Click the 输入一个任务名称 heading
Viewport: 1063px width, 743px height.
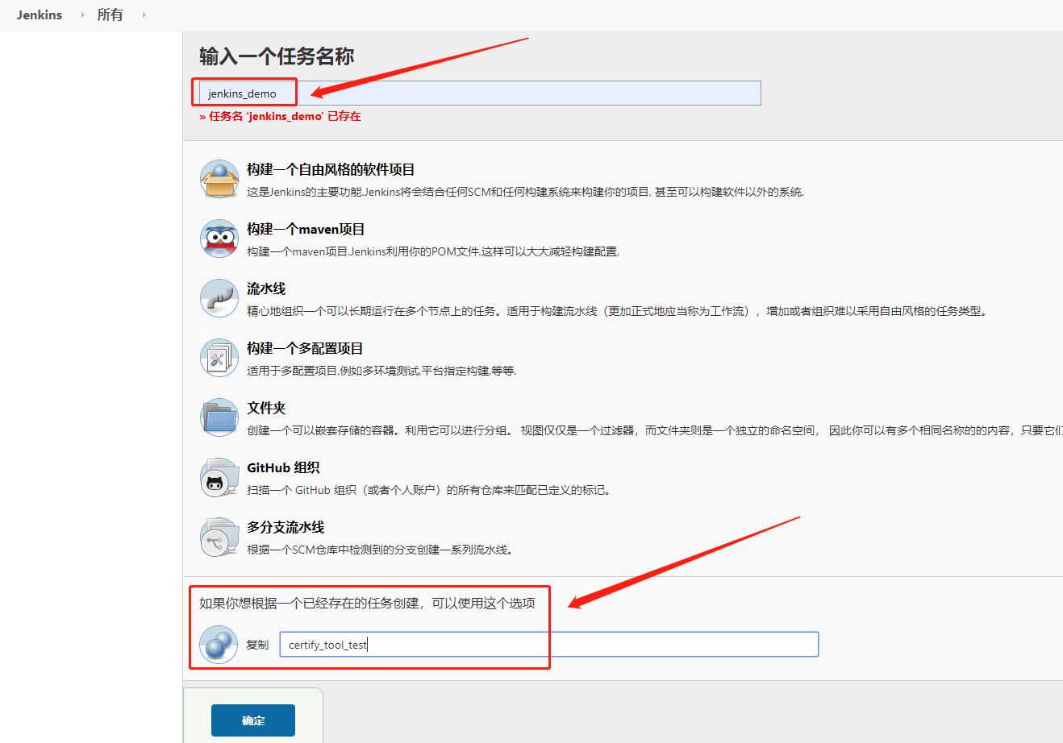click(x=277, y=56)
